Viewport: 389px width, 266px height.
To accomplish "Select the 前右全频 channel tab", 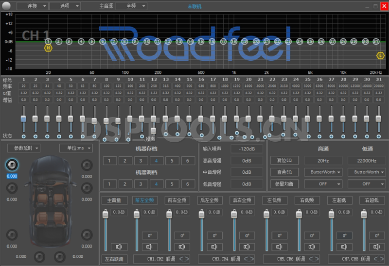I will click(177, 200).
